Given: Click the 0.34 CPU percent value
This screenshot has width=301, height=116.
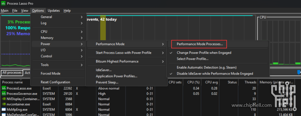Looking at the screenshot, I should coord(196,88).
